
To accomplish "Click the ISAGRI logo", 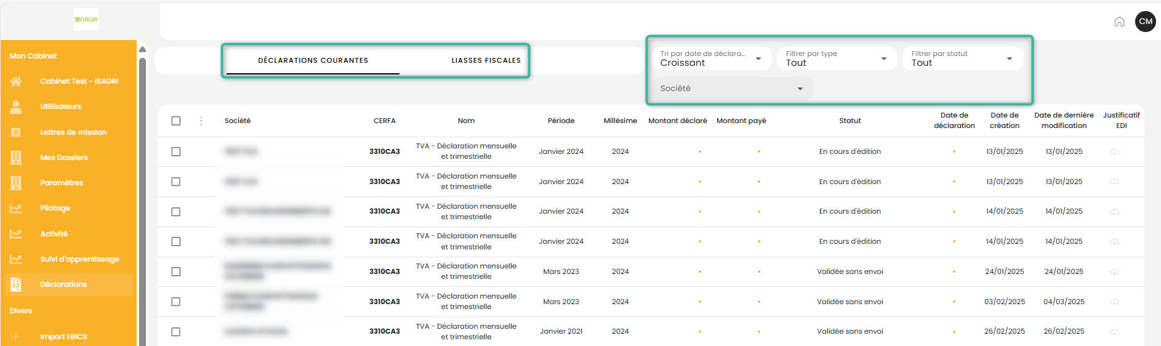I will 86,20.
